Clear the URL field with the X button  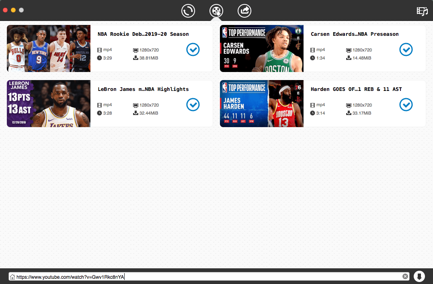click(405, 276)
